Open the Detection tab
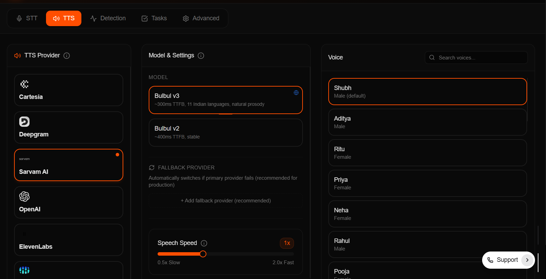 (108, 18)
